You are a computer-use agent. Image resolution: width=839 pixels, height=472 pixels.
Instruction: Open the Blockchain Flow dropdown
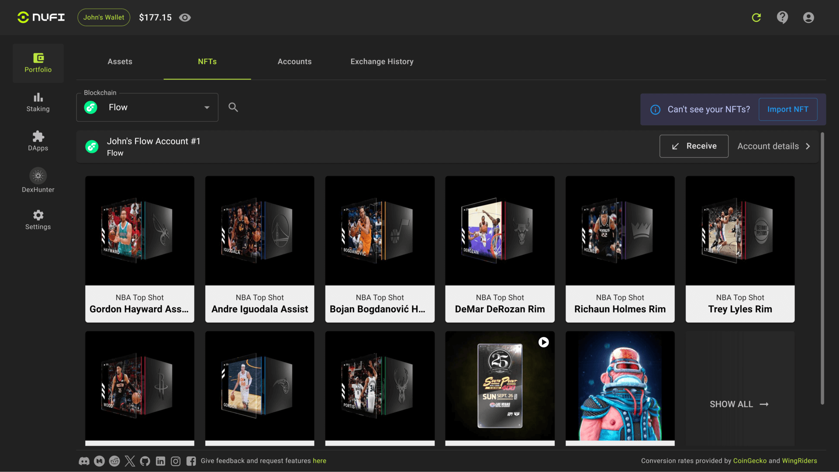[x=147, y=107]
